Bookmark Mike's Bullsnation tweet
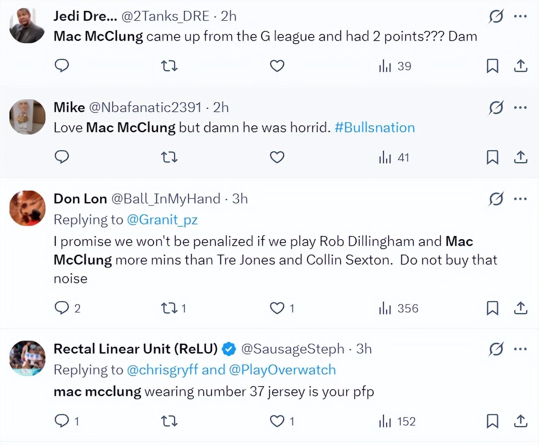The image size is (539, 445). click(x=492, y=157)
